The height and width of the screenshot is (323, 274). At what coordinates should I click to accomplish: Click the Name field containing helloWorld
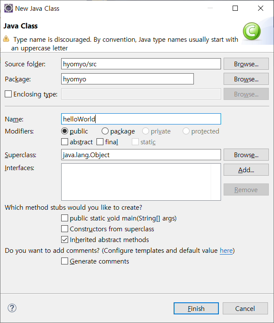point(141,119)
